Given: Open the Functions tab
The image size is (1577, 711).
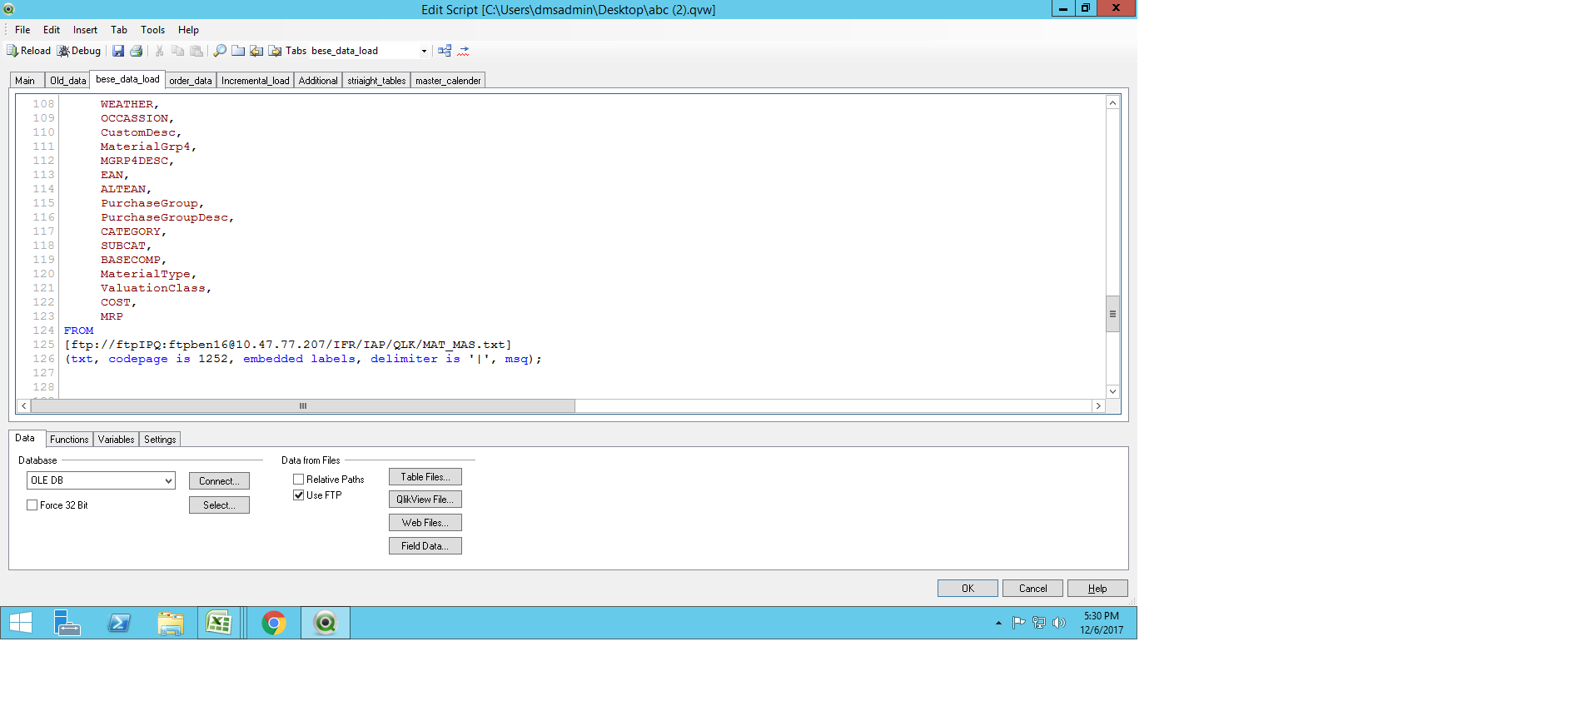Looking at the screenshot, I should (x=69, y=440).
